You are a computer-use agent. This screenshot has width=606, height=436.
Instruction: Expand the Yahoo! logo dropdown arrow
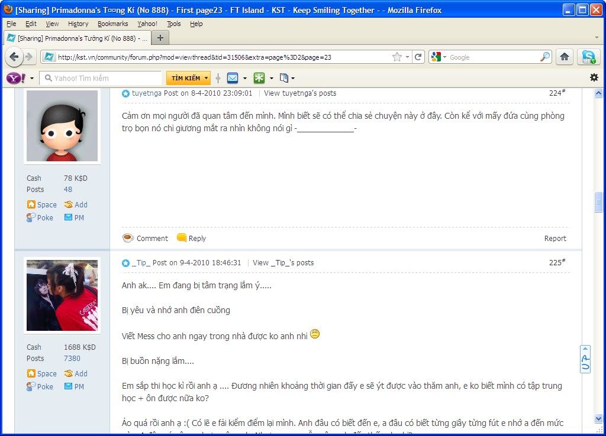tap(32, 79)
